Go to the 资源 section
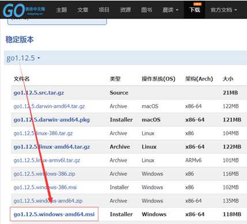This screenshot has width=247, height=224. [x=126, y=10]
